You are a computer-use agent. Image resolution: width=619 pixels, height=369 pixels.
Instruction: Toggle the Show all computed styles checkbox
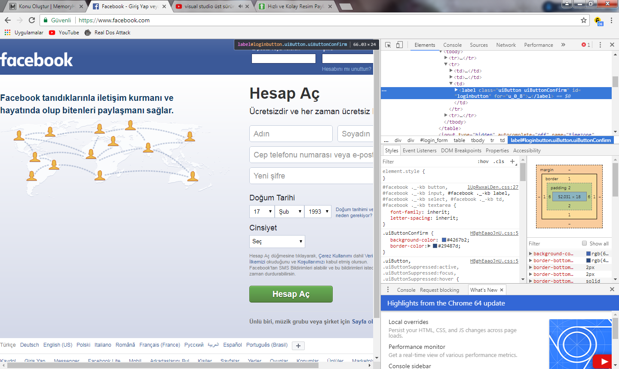[x=584, y=243]
